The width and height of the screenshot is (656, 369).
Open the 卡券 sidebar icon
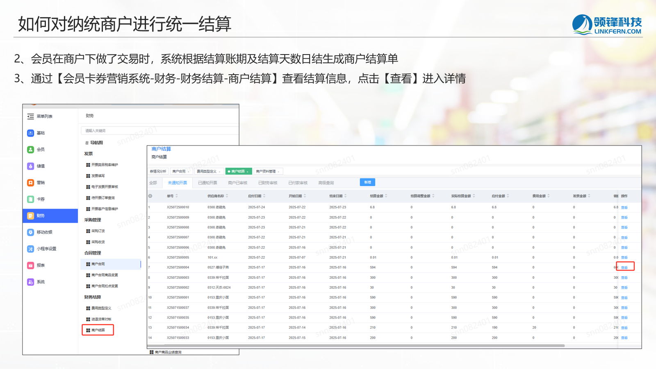coord(31,199)
